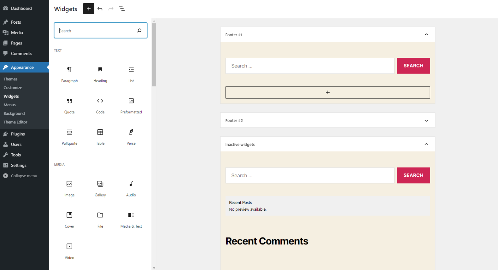
Task: Choose the Quote block
Action: (69, 106)
